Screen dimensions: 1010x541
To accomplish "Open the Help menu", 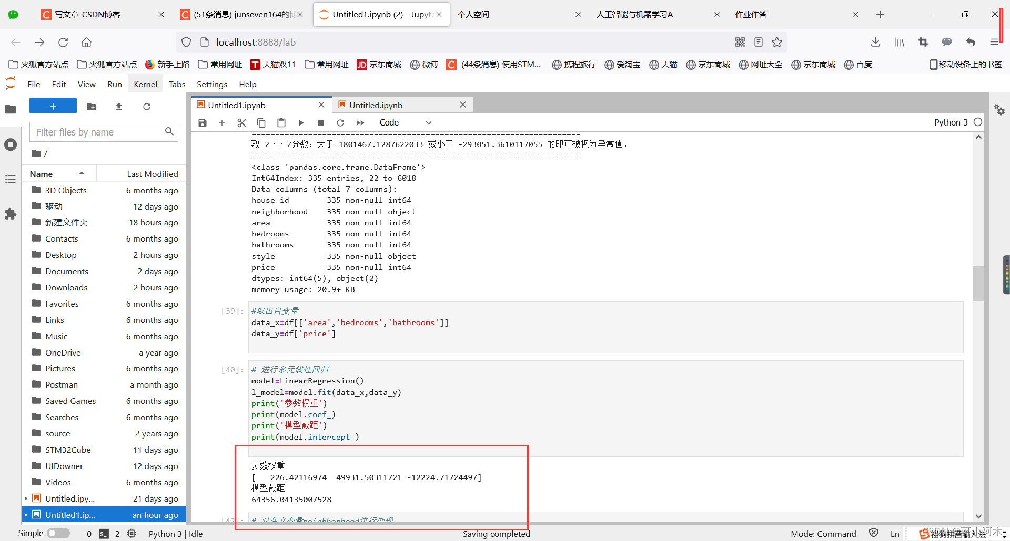I will (248, 85).
